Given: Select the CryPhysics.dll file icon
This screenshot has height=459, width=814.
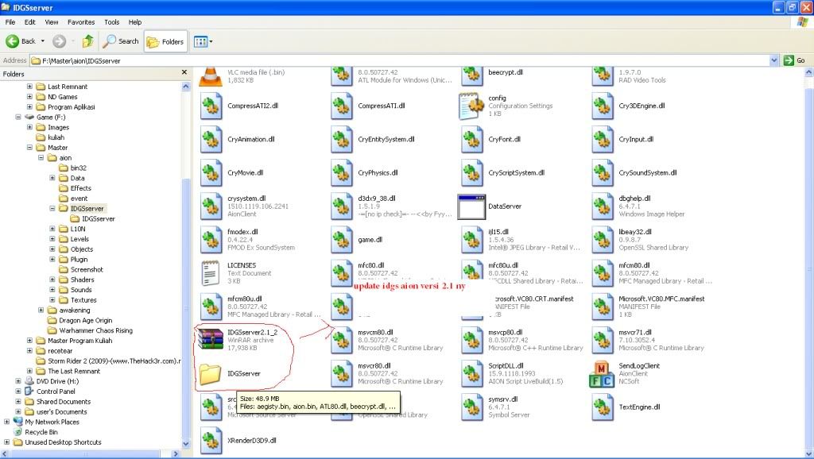Looking at the screenshot, I should click(x=341, y=172).
